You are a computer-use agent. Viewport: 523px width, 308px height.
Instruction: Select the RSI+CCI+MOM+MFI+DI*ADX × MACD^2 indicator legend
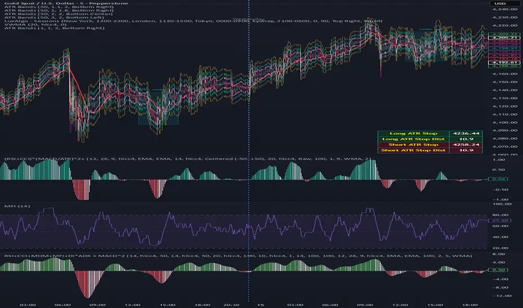tap(238, 256)
